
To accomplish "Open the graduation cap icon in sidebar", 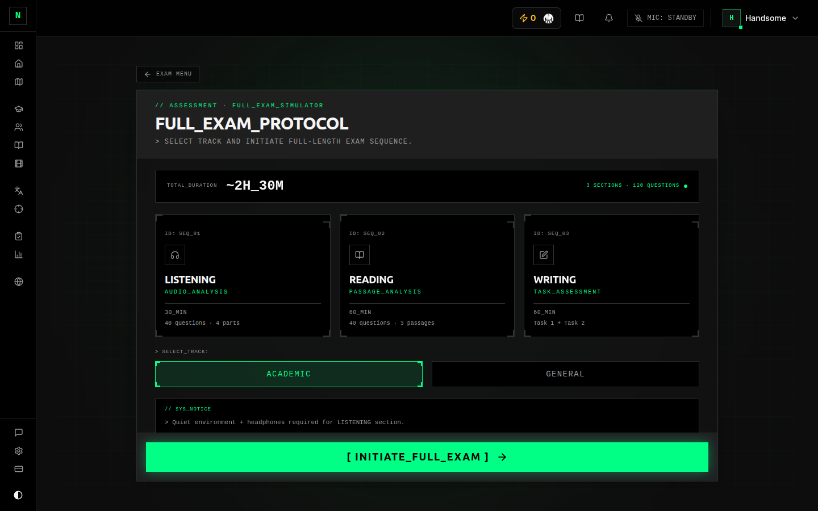I will click(x=19, y=109).
